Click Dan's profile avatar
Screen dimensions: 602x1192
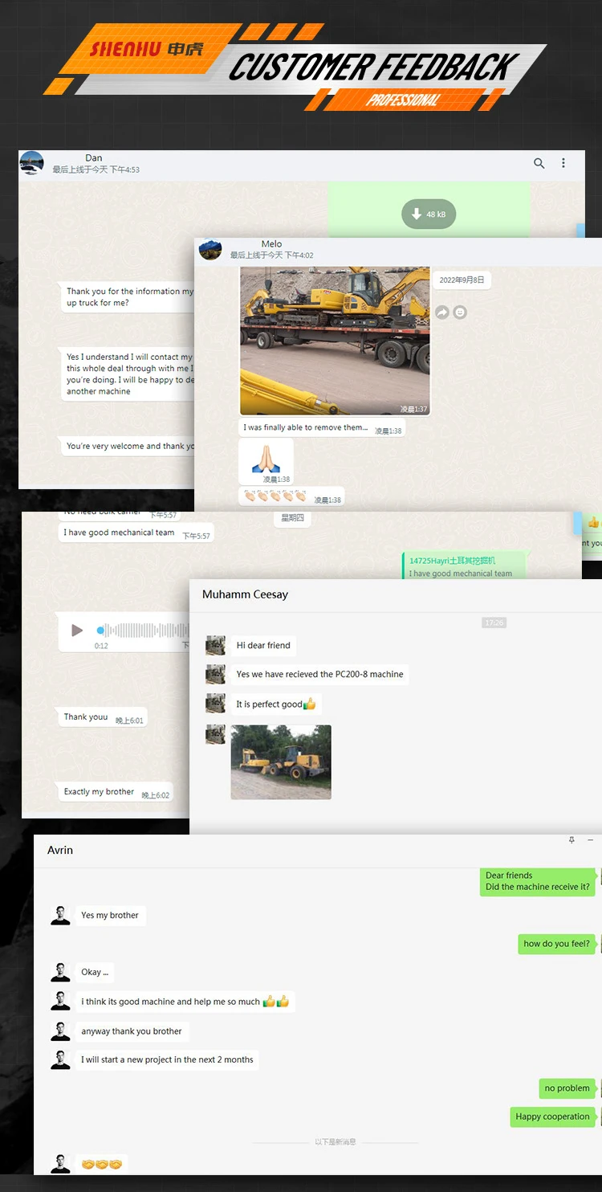pos(31,162)
